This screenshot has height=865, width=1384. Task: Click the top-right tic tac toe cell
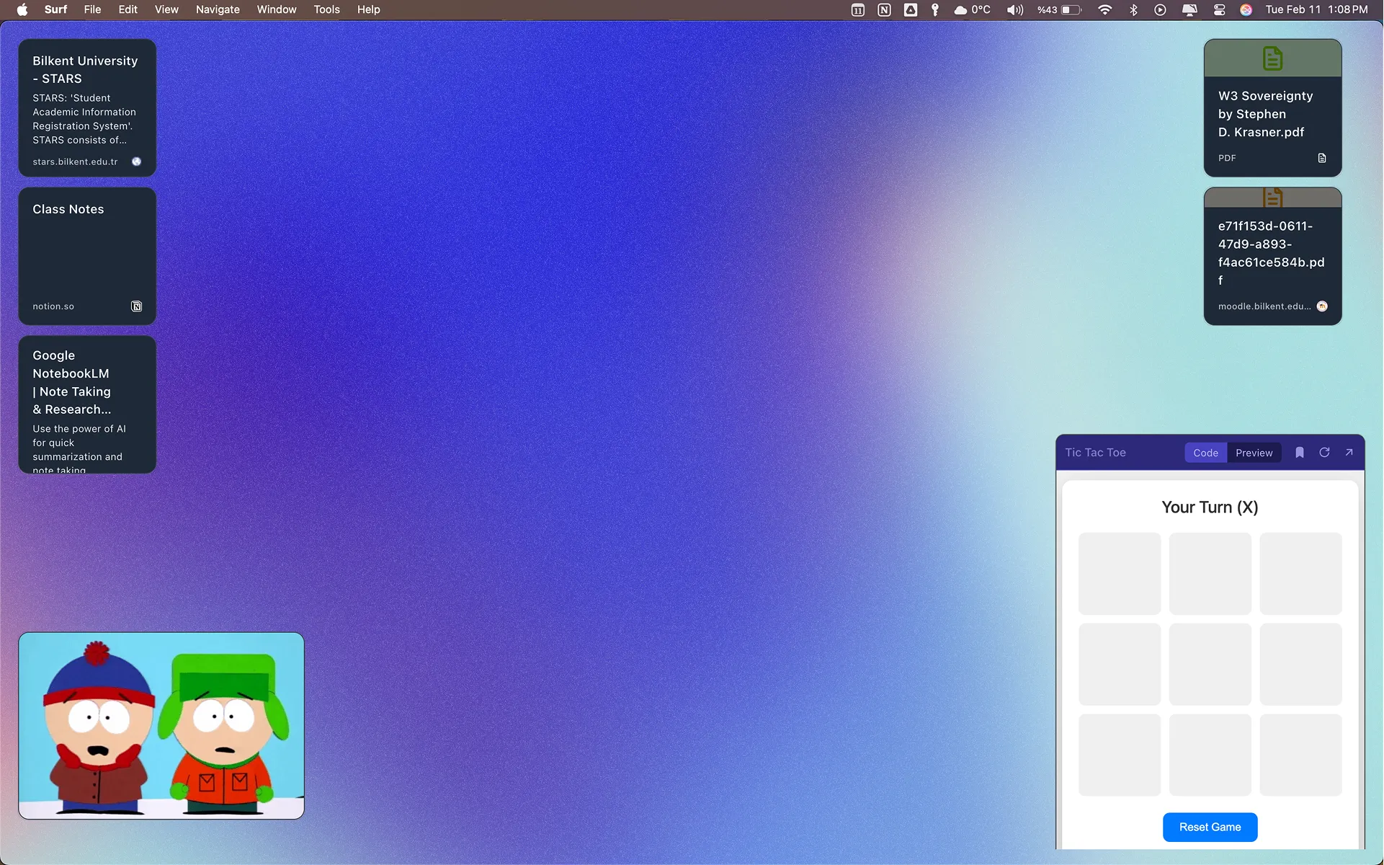click(x=1300, y=573)
